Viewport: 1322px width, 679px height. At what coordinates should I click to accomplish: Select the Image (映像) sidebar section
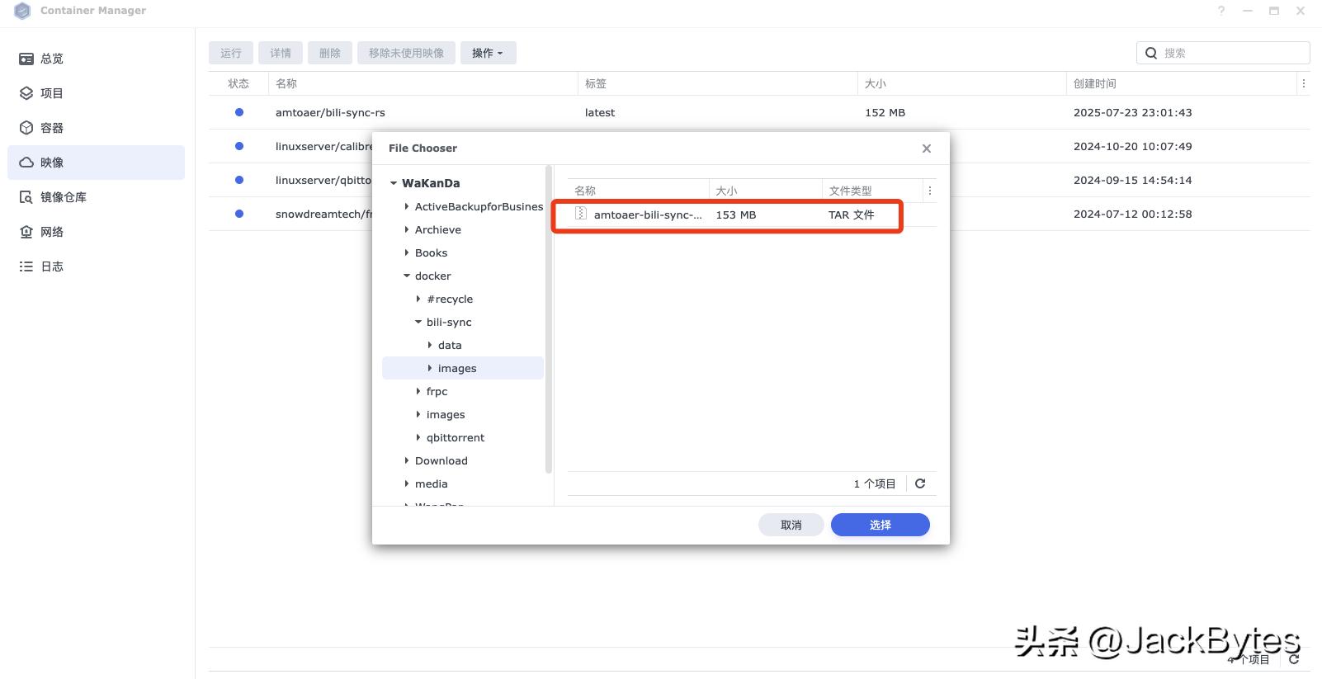tap(96, 163)
